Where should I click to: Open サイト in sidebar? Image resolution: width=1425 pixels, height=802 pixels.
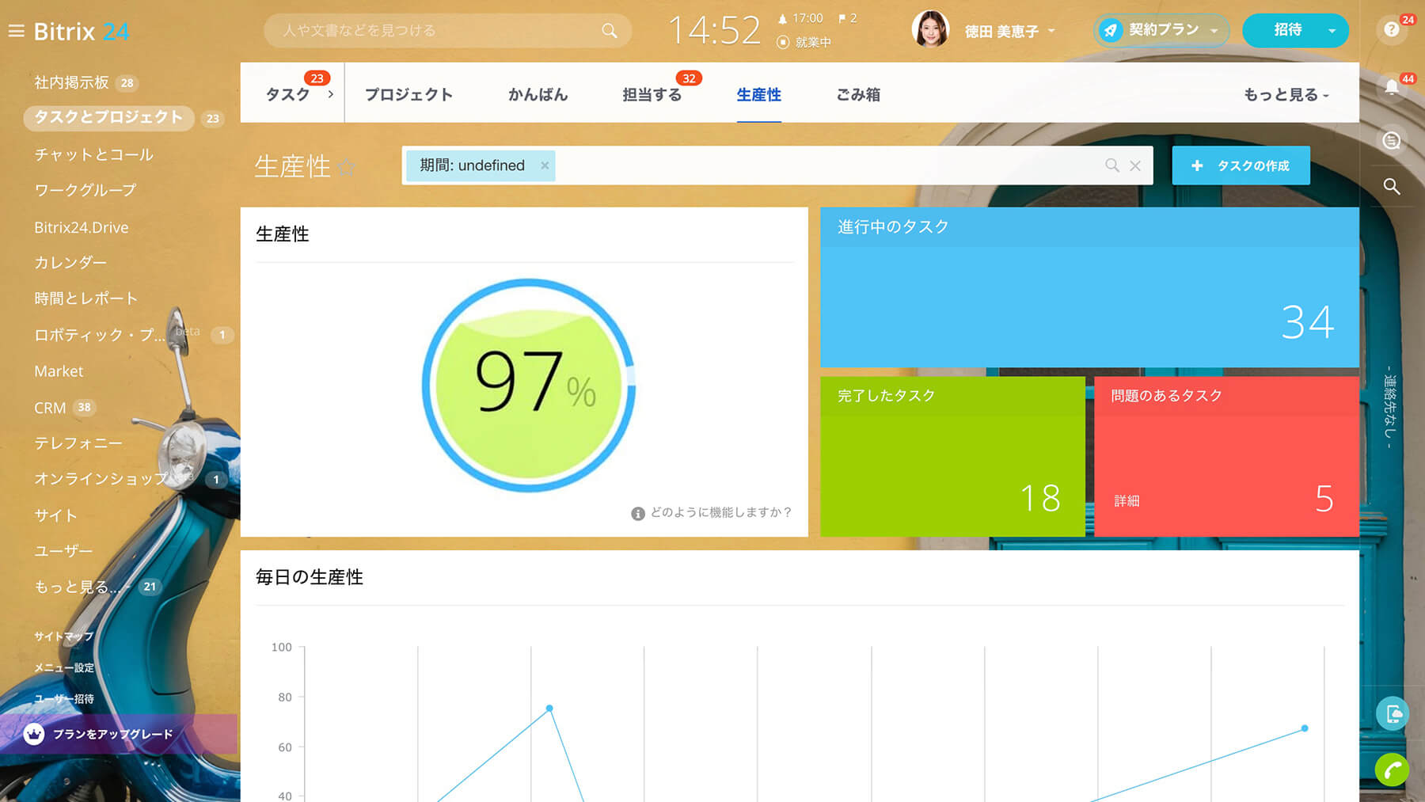point(55,515)
